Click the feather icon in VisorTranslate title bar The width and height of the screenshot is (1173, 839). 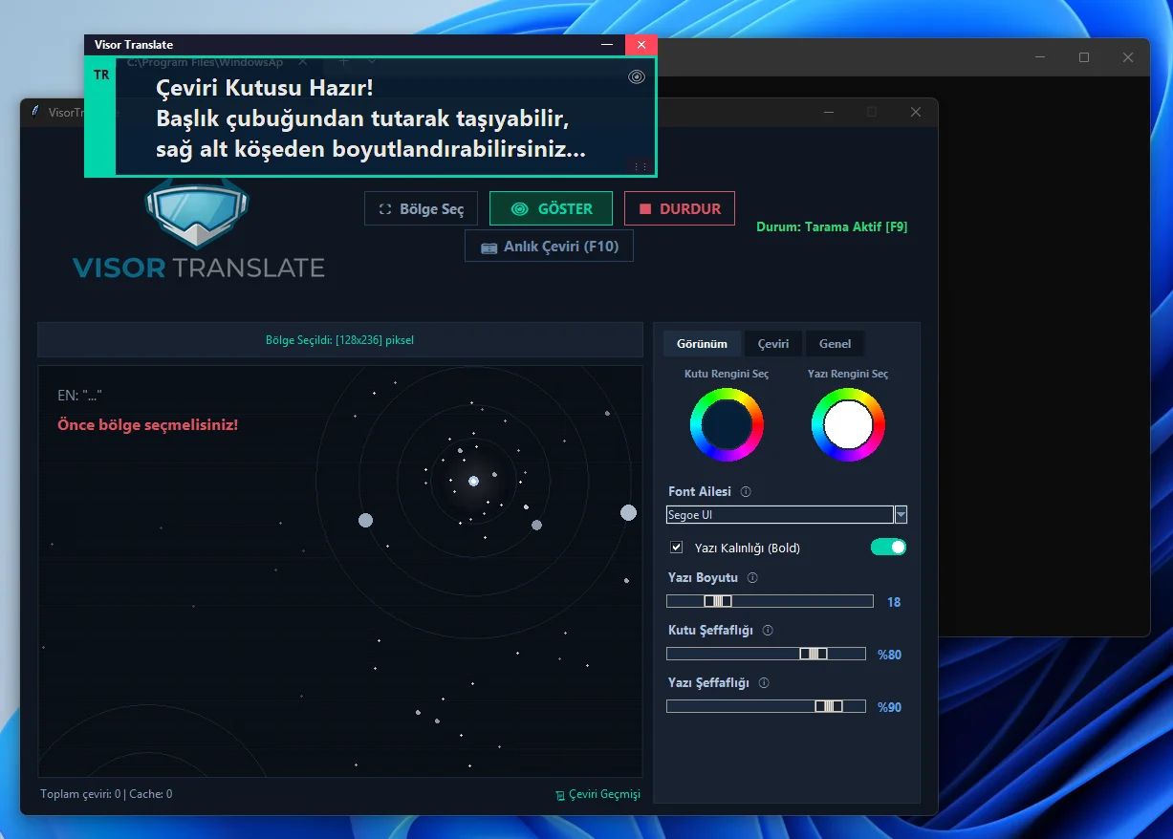34,112
